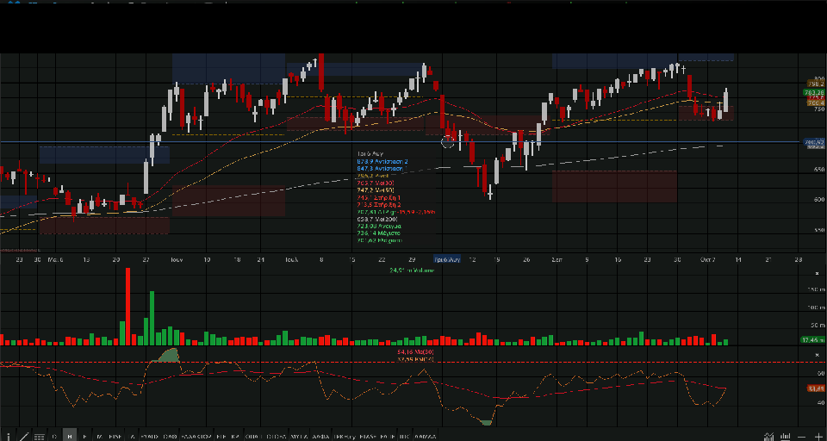Switch to the ΟΠΑΠ symbol tab
The width and height of the screenshot is (827, 441).
click(x=253, y=436)
